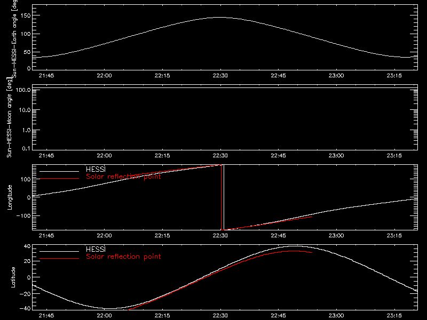Click red legend line in Longitude plot
This screenshot has height=320, width=427.
[x=59, y=179]
